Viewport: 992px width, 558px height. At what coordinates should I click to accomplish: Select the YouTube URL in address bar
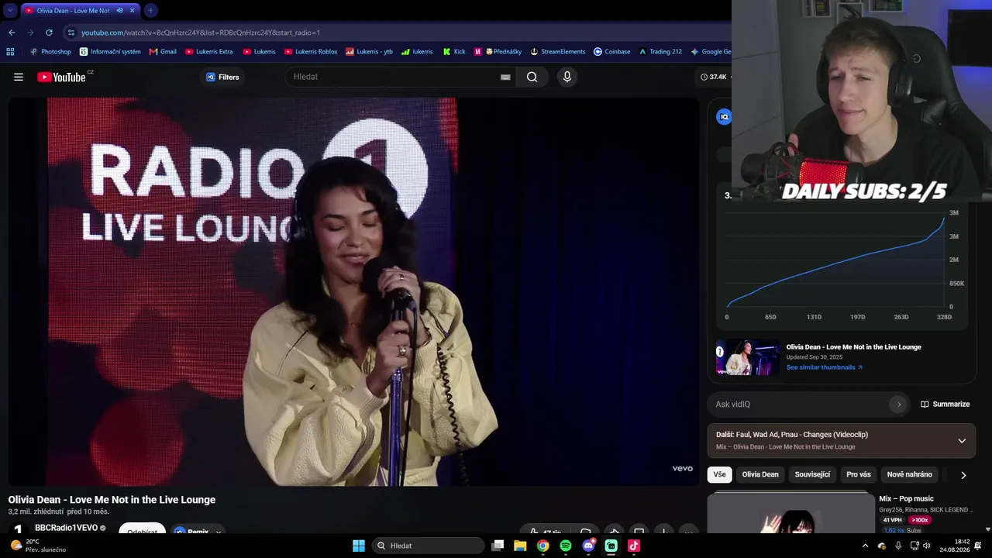point(201,33)
